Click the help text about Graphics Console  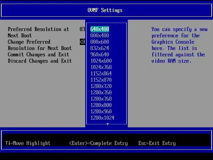(x=179, y=45)
